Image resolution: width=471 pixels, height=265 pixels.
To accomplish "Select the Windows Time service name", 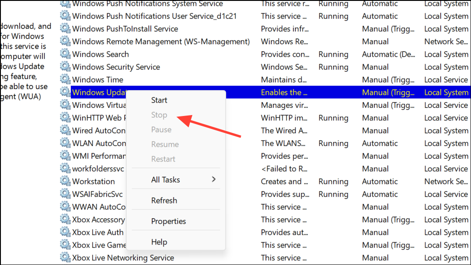I will tap(98, 79).
